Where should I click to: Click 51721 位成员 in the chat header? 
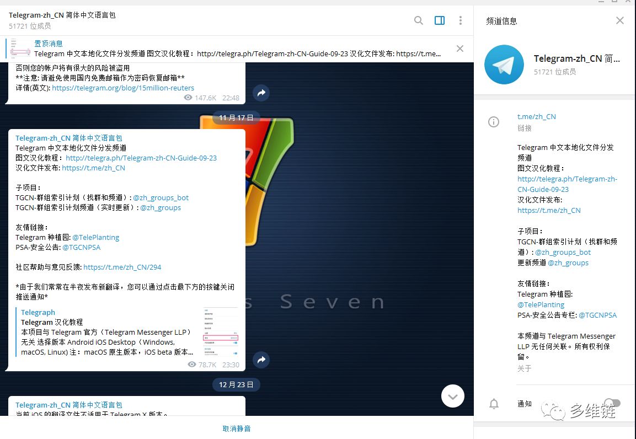pyautogui.click(x=30, y=26)
